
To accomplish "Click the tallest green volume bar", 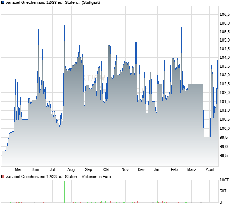I will click(64, 192).
